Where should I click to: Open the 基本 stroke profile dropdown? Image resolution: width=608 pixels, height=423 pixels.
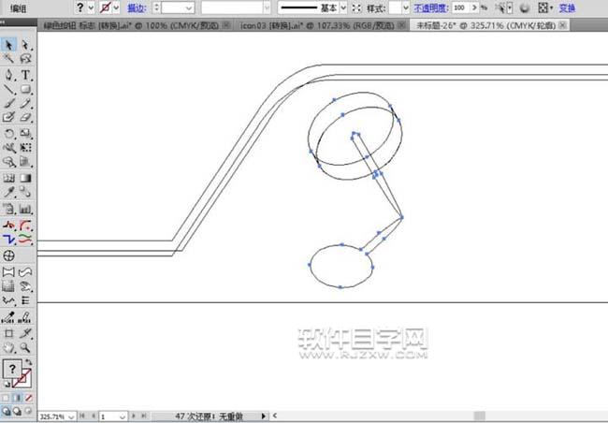(x=343, y=7)
